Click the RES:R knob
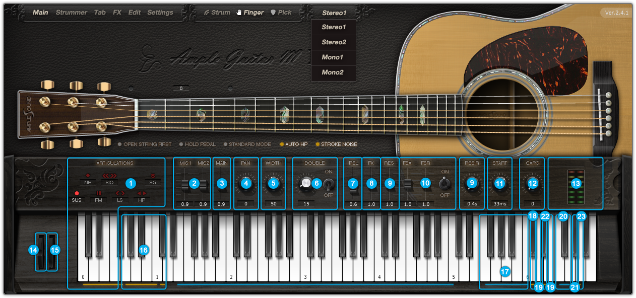Viewport: 636px width, 298px height. click(x=472, y=184)
